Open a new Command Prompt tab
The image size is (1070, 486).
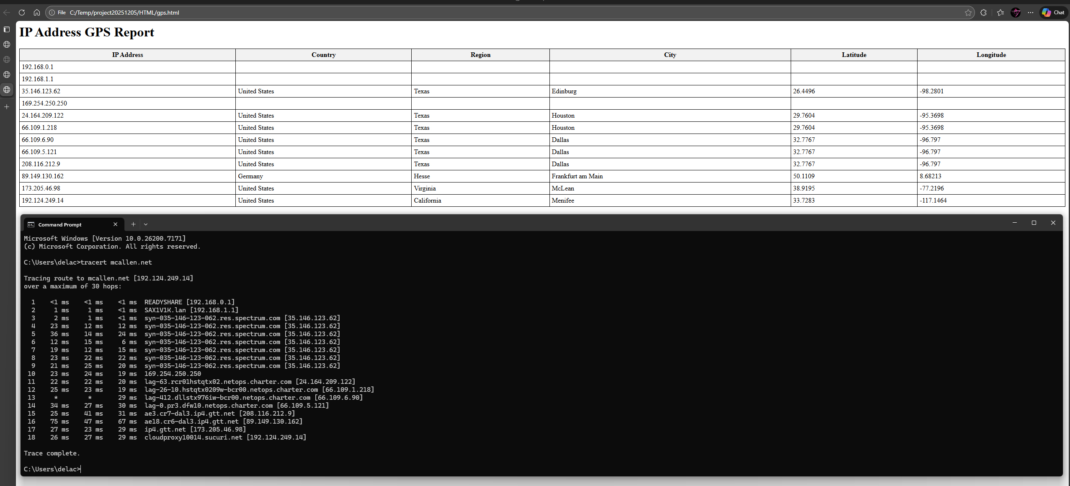click(x=133, y=224)
